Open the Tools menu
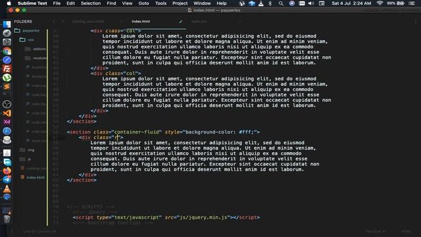Viewport: 421px width, 237px height. (161, 3)
